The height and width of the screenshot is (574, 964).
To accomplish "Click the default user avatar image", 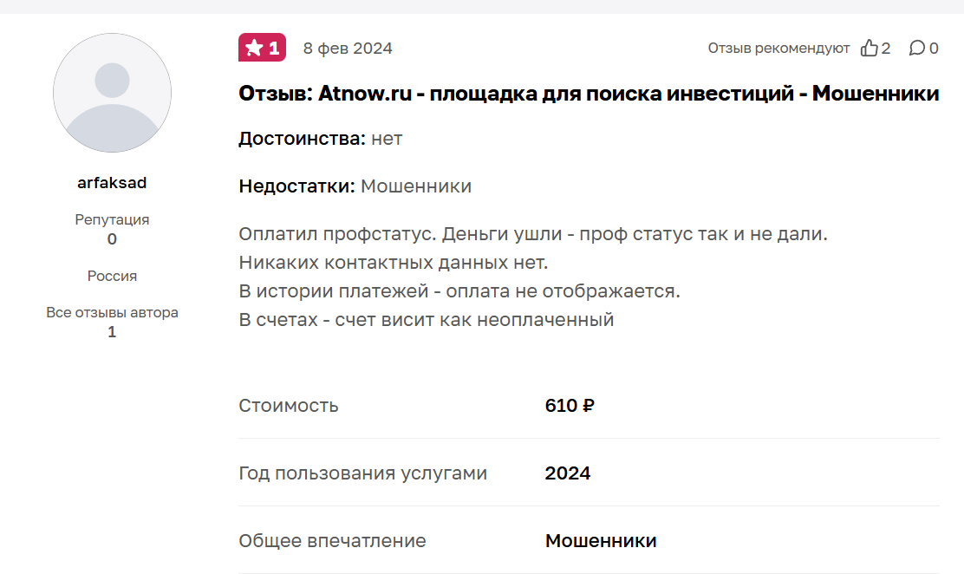I will [112, 94].
